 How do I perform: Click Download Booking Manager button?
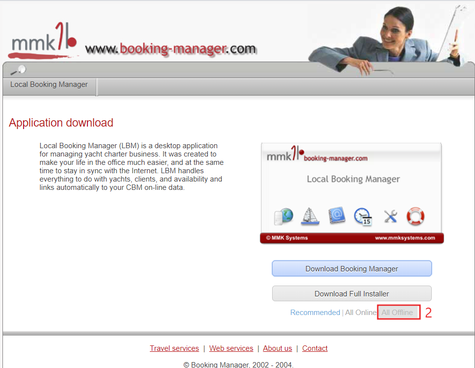coord(352,269)
